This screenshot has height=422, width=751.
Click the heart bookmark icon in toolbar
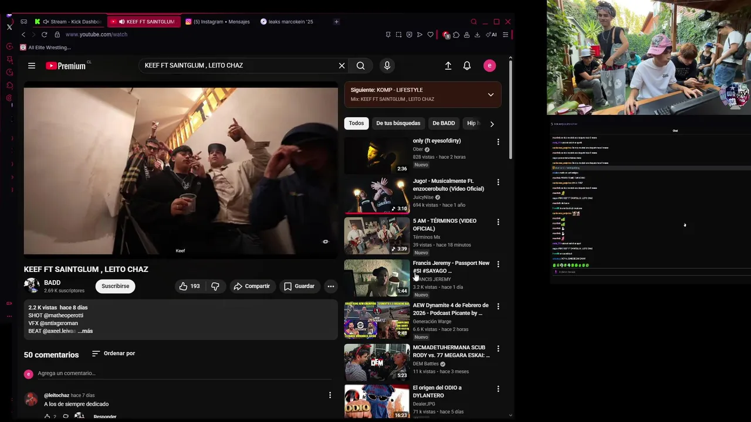[x=430, y=35]
